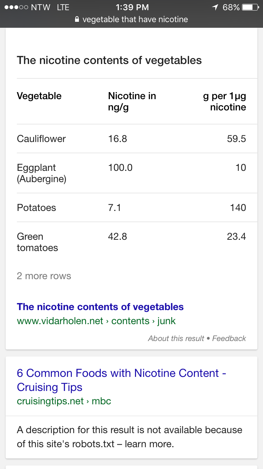The height and width of the screenshot is (469, 263).
Task: Tap the Cauliflower table row
Action: [x=131, y=139]
